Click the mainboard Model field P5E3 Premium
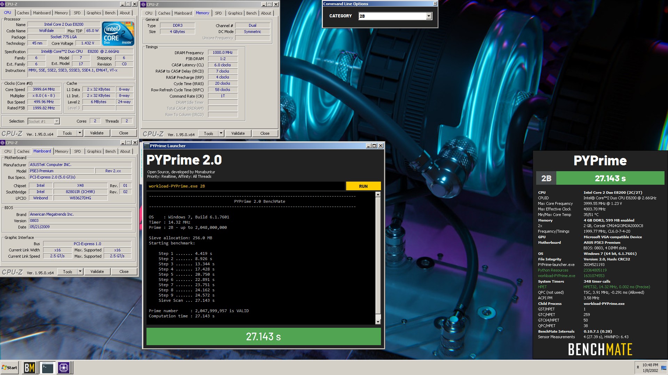 (62, 171)
